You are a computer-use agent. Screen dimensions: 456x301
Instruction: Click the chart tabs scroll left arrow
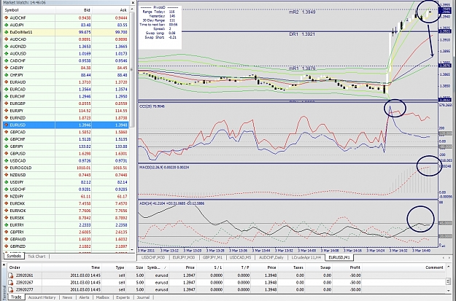click(444, 258)
